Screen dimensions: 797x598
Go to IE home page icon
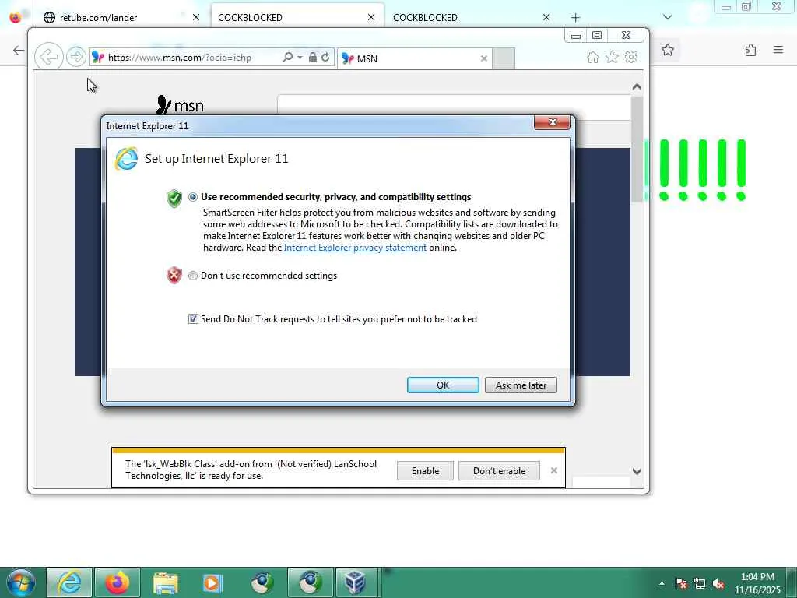(x=592, y=57)
